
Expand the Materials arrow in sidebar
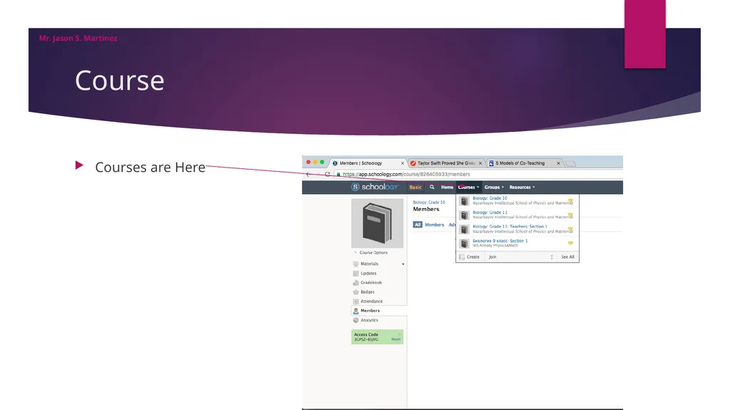(x=403, y=264)
